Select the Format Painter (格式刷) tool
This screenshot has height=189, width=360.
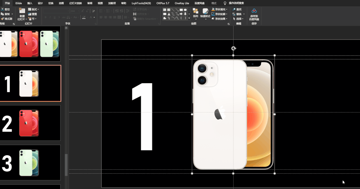tap(6, 19)
